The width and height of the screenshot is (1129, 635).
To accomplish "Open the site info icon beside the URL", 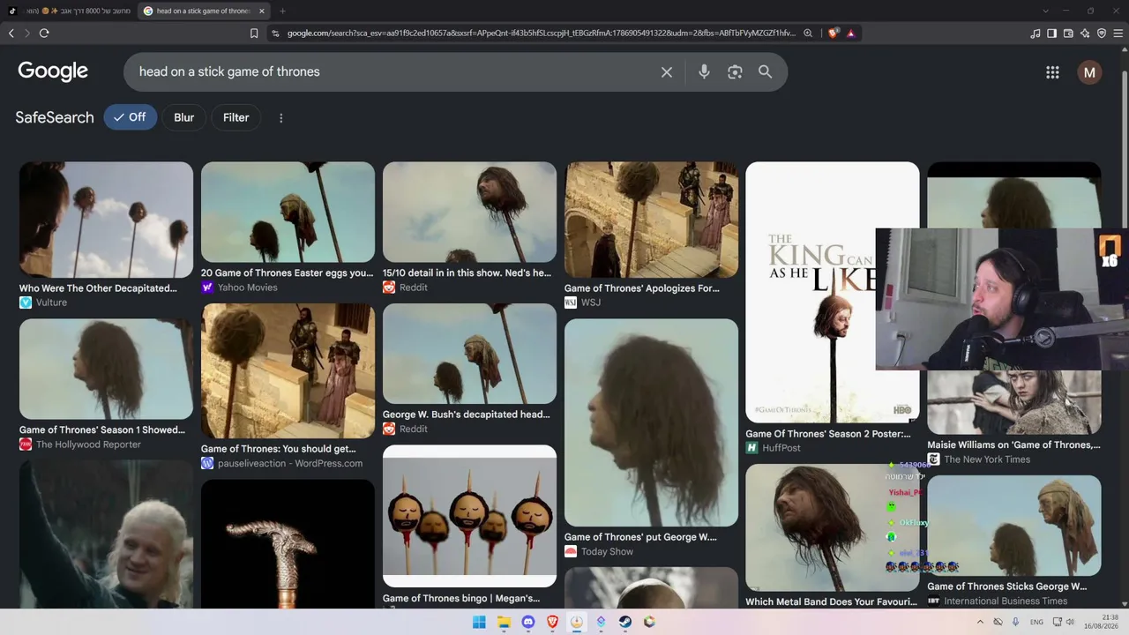I will click(275, 34).
